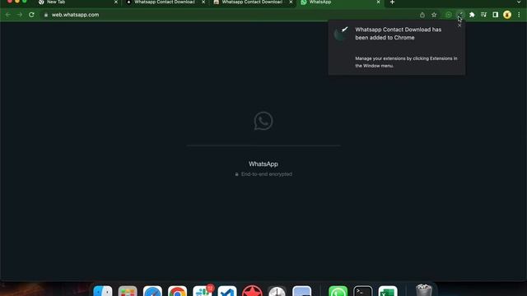527x296 pixels.
Task: Close the second Whatsapp Contact Download tab
Action: pos(291,2)
